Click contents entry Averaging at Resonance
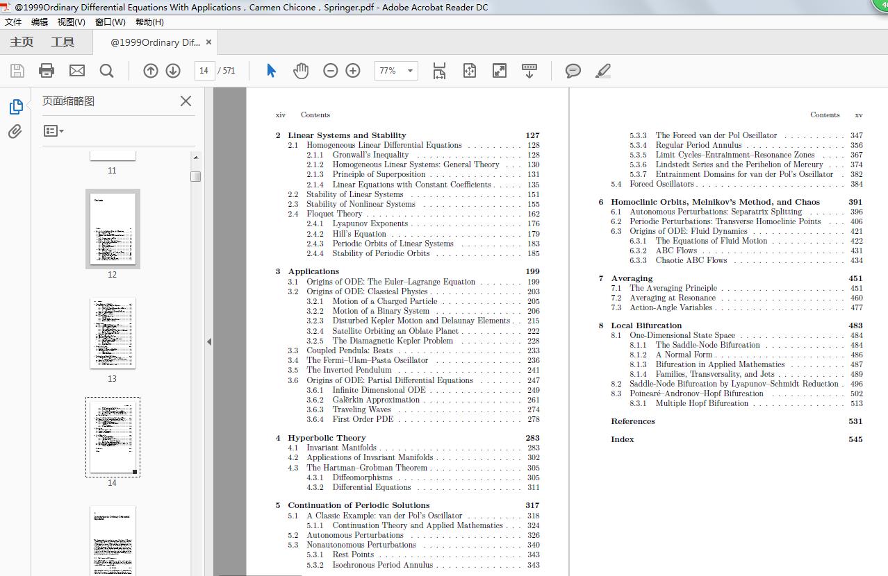 pos(673,298)
